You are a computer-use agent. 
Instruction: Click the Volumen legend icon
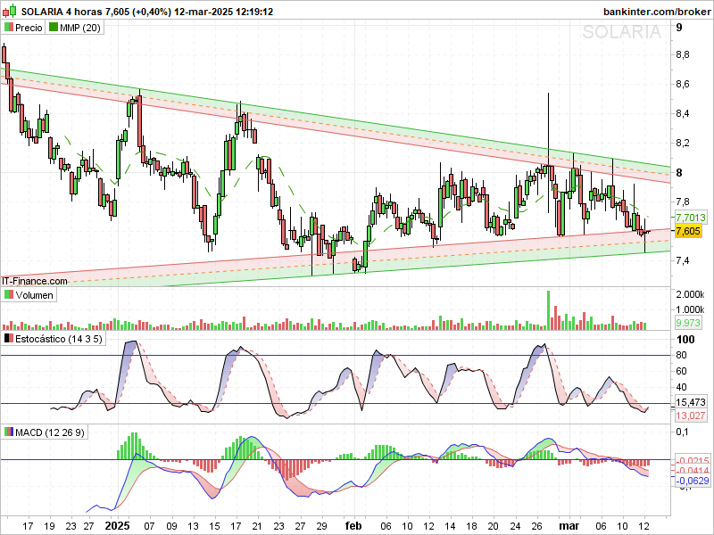pyautogui.click(x=9, y=295)
